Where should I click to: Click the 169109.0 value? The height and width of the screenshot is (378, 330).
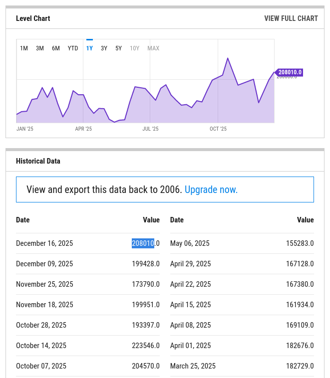click(x=300, y=325)
